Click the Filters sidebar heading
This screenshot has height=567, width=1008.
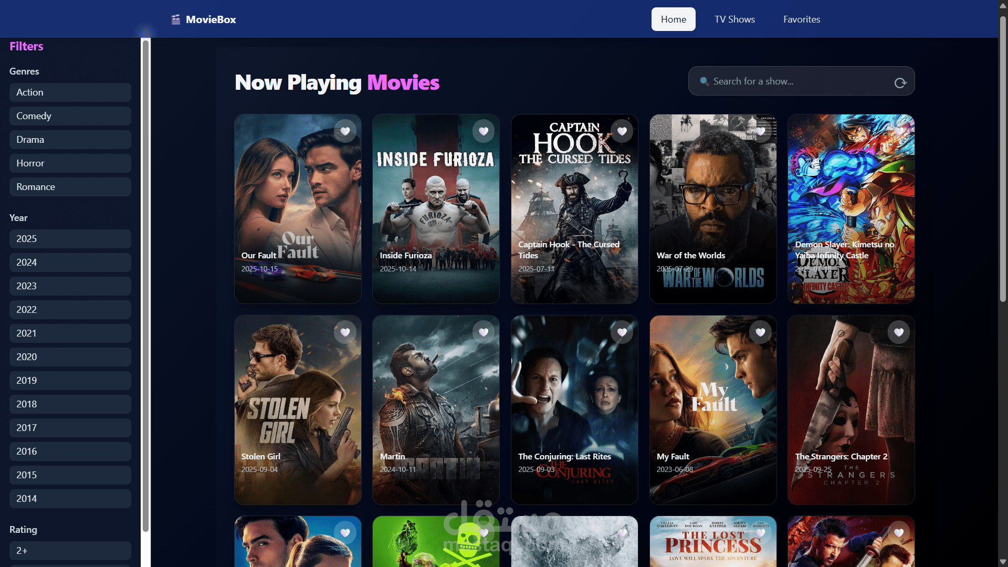(26, 46)
